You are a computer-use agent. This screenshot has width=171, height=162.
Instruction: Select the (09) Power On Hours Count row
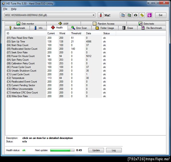point(61,56)
